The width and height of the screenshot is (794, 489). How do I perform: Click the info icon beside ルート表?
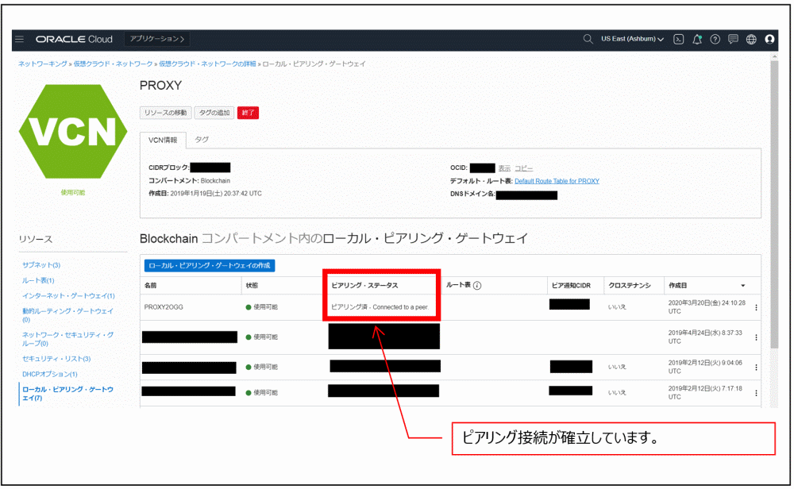point(477,286)
